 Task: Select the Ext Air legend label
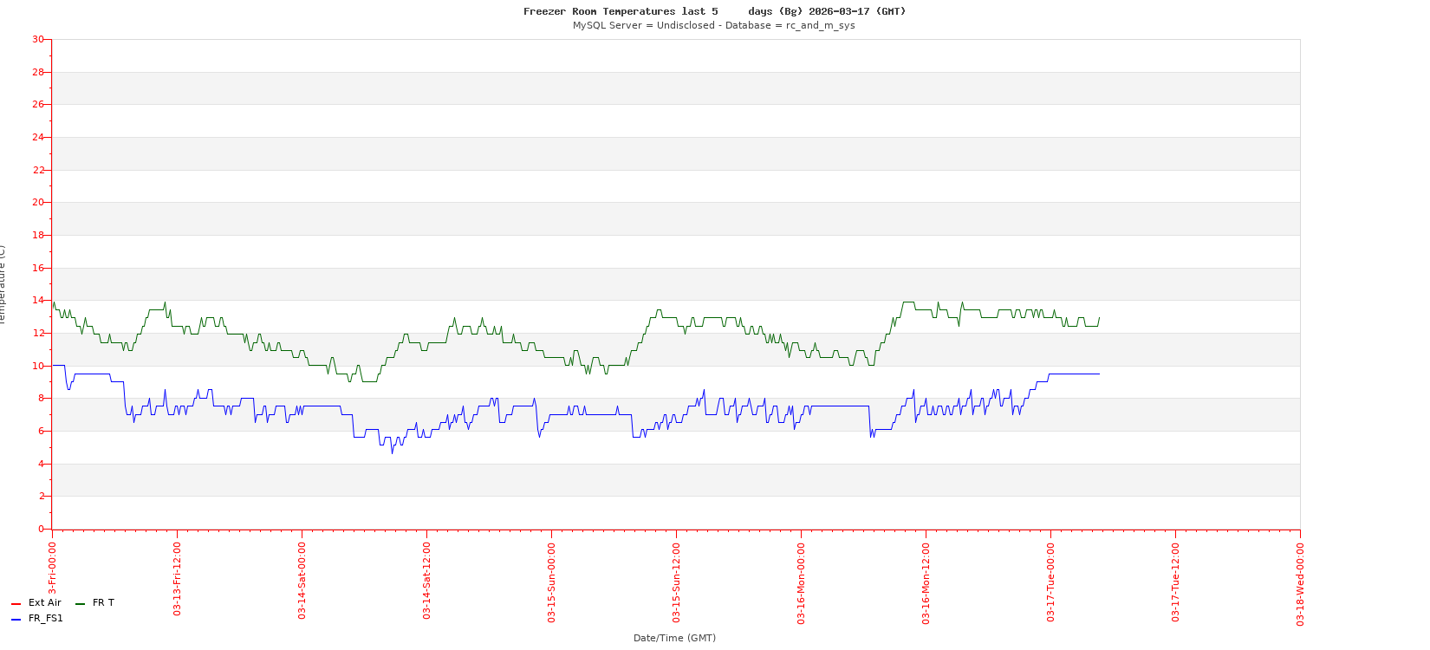44,603
